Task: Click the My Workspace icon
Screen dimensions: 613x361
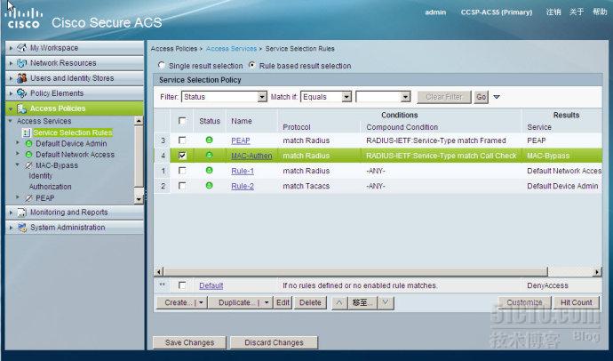Action: [x=21, y=48]
